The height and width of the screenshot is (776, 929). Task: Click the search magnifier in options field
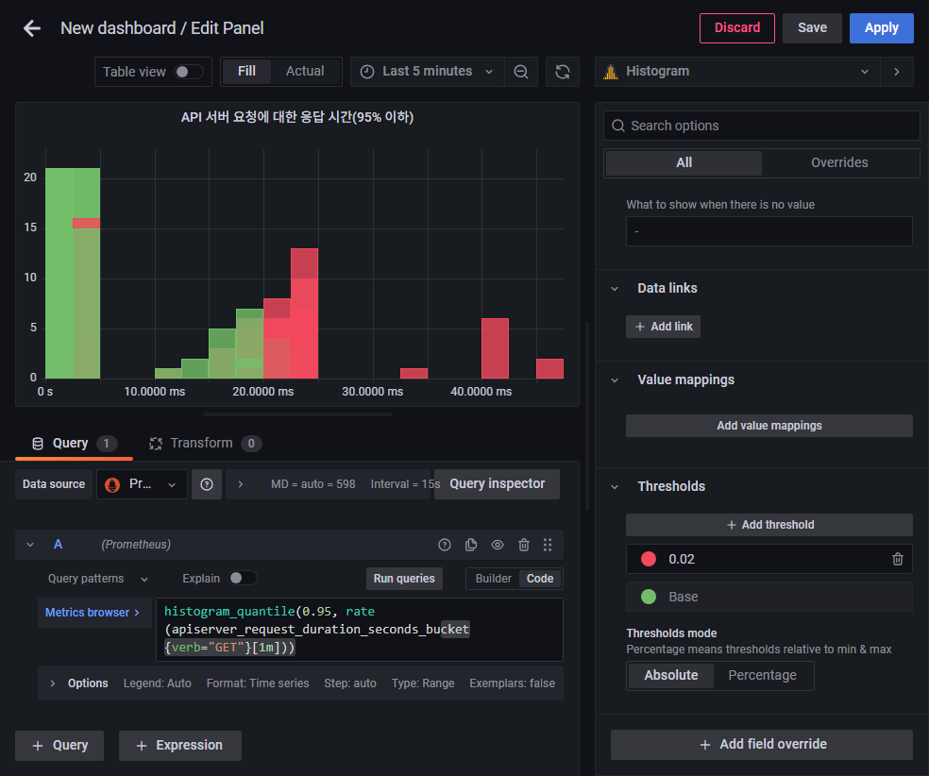pyautogui.click(x=618, y=126)
